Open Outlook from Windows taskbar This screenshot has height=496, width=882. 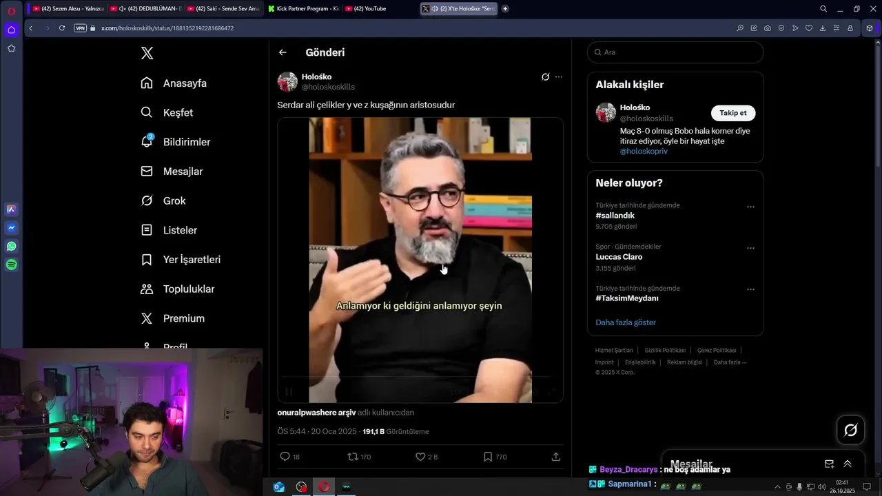click(279, 487)
